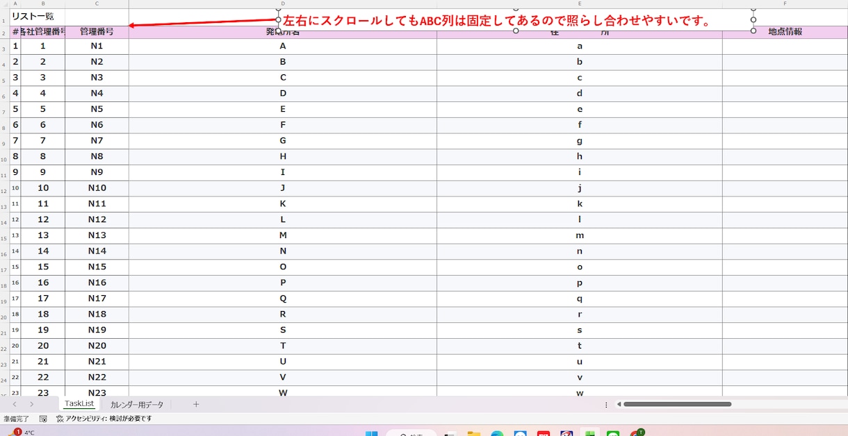Select cell with lowercase j
Image resolution: width=848 pixels, height=436 pixels.
pyautogui.click(x=580, y=188)
